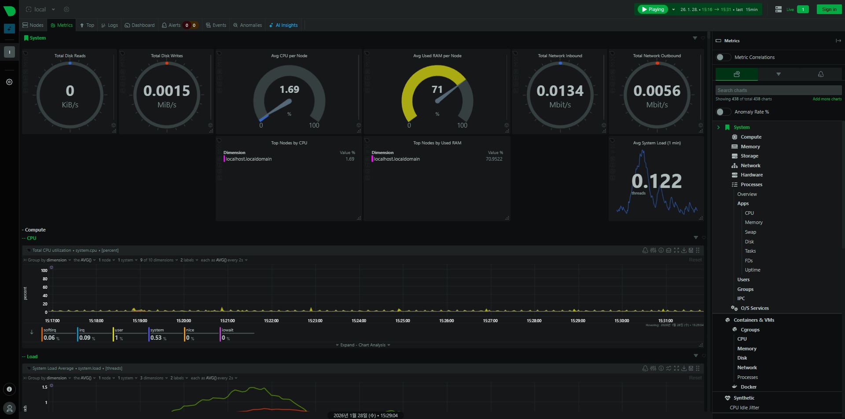Click the 'Add more charts' link

tap(827, 99)
